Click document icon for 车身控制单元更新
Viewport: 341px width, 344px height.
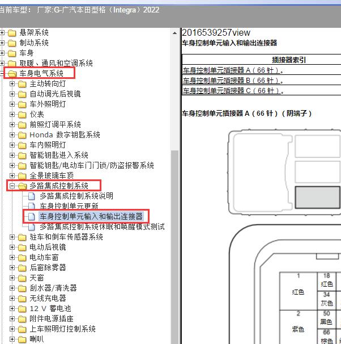[x=32, y=206]
